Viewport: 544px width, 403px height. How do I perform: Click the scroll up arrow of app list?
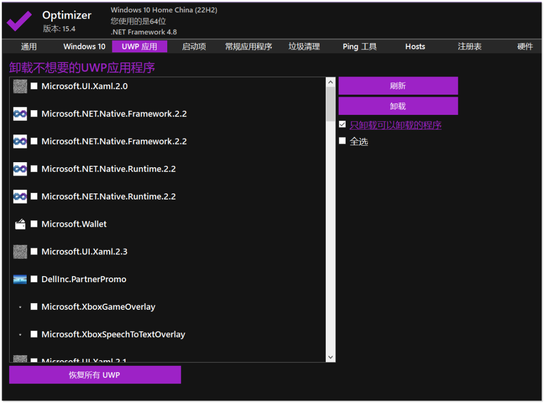click(330, 82)
